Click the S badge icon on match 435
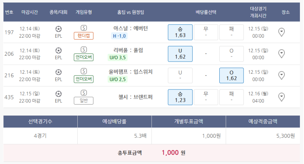Screen dimensions: 304x164 pos(83,93)
